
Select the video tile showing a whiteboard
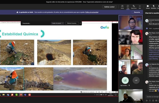[x=137, y=52]
